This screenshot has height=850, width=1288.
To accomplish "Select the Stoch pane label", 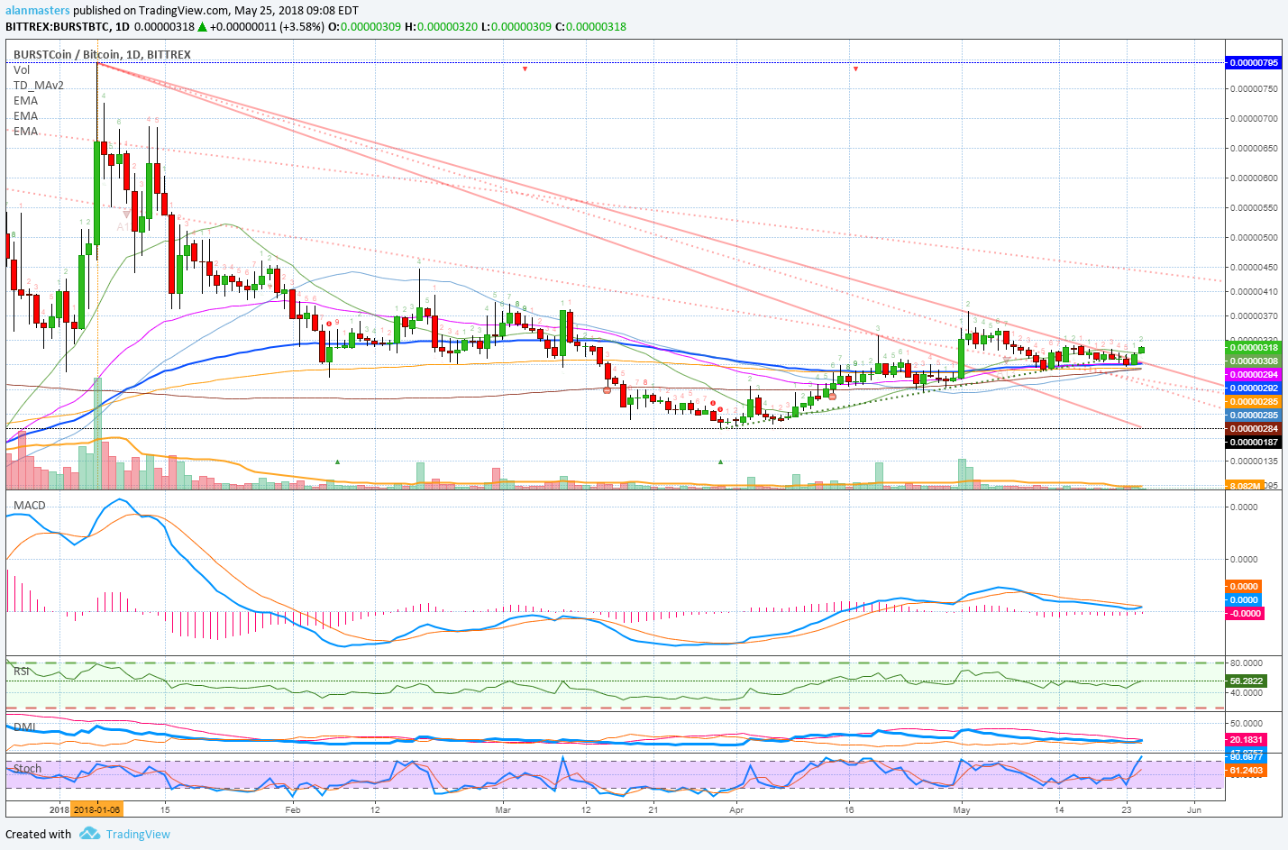I will tap(27, 768).
